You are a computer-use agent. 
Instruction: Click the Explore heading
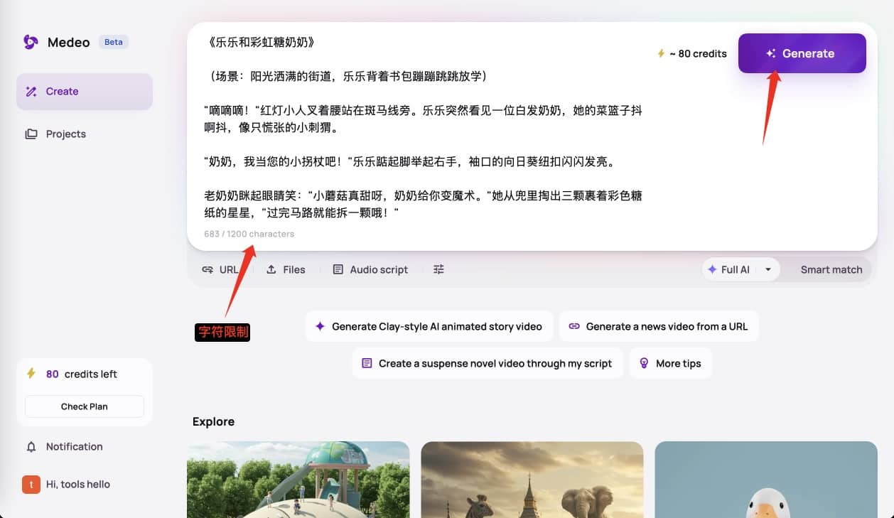tap(213, 422)
